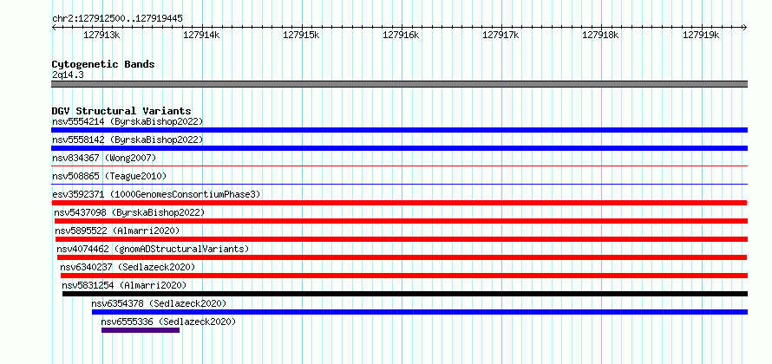Click the blue bar under nsv5558142
The image size is (772, 364).
point(399,148)
